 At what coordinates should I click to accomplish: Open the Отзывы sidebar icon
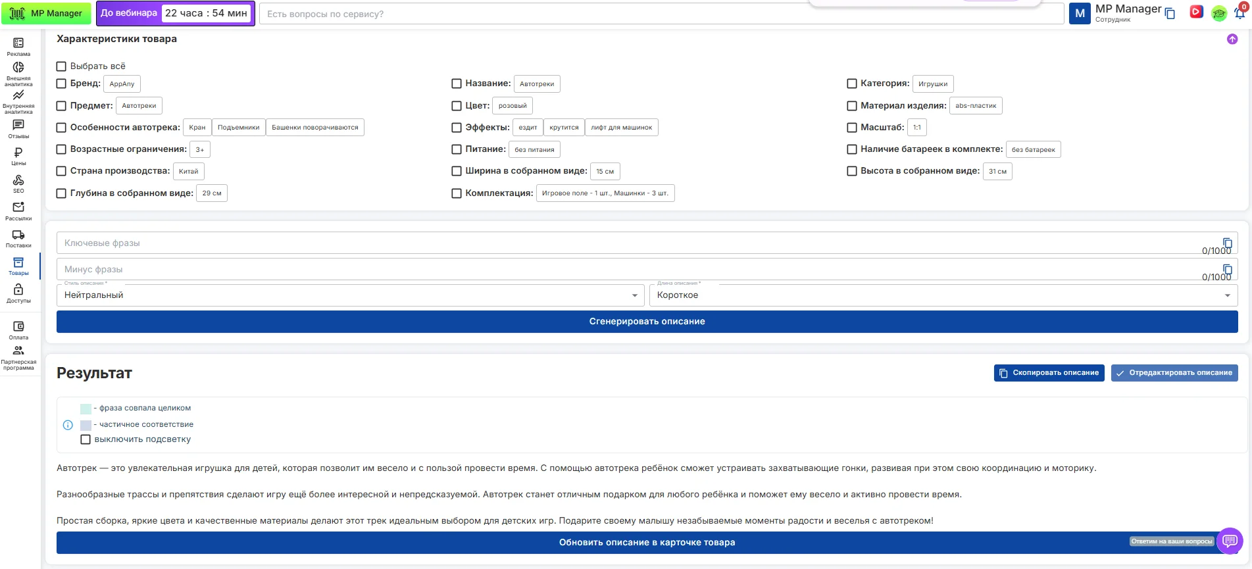pyautogui.click(x=18, y=125)
